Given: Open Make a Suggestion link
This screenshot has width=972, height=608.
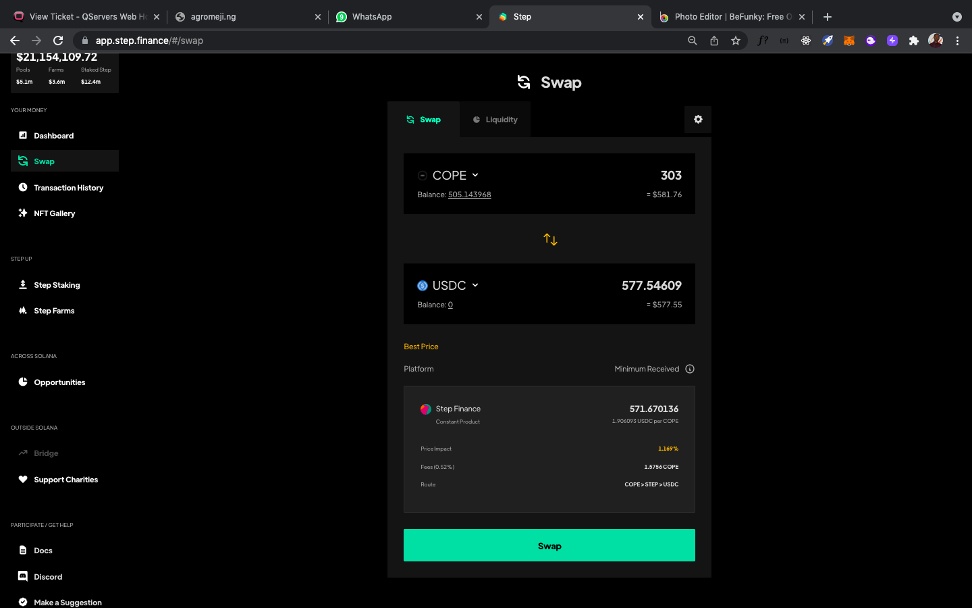Looking at the screenshot, I should click(x=65, y=602).
